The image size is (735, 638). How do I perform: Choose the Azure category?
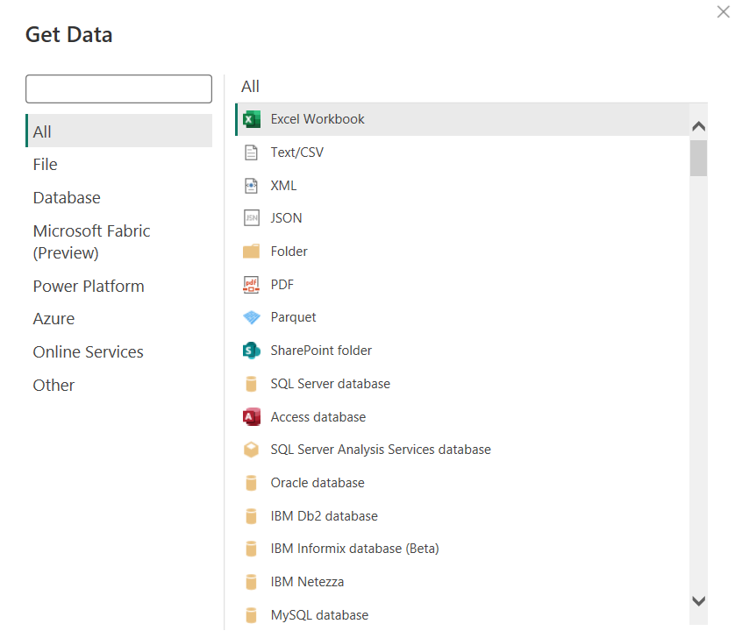click(54, 319)
